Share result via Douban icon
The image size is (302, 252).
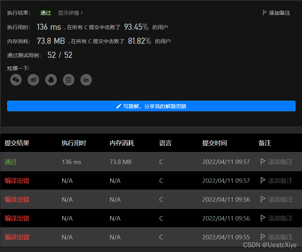68,80
